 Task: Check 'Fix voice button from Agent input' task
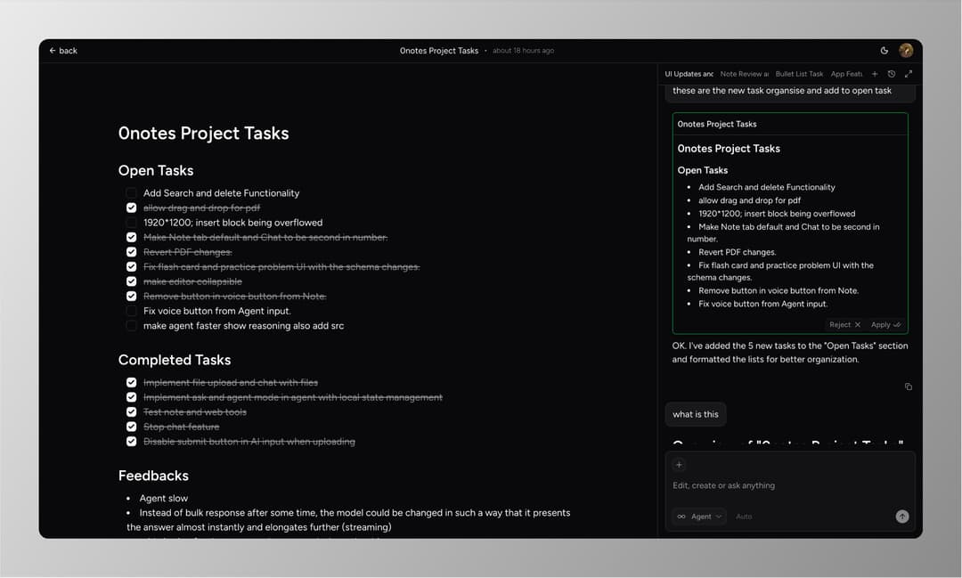click(x=131, y=311)
